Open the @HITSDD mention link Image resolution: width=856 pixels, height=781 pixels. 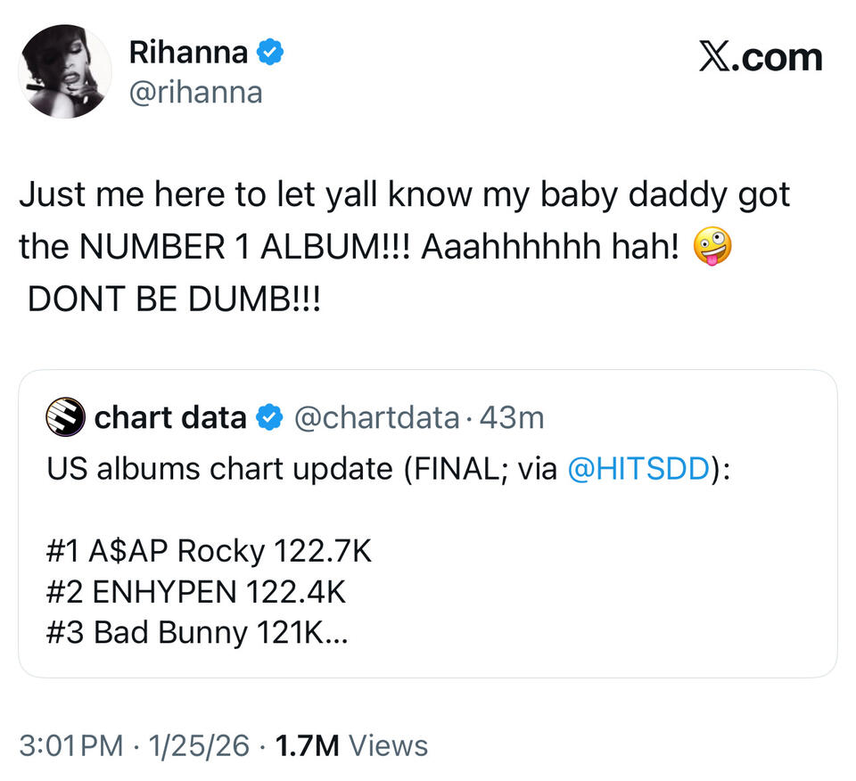(642, 470)
